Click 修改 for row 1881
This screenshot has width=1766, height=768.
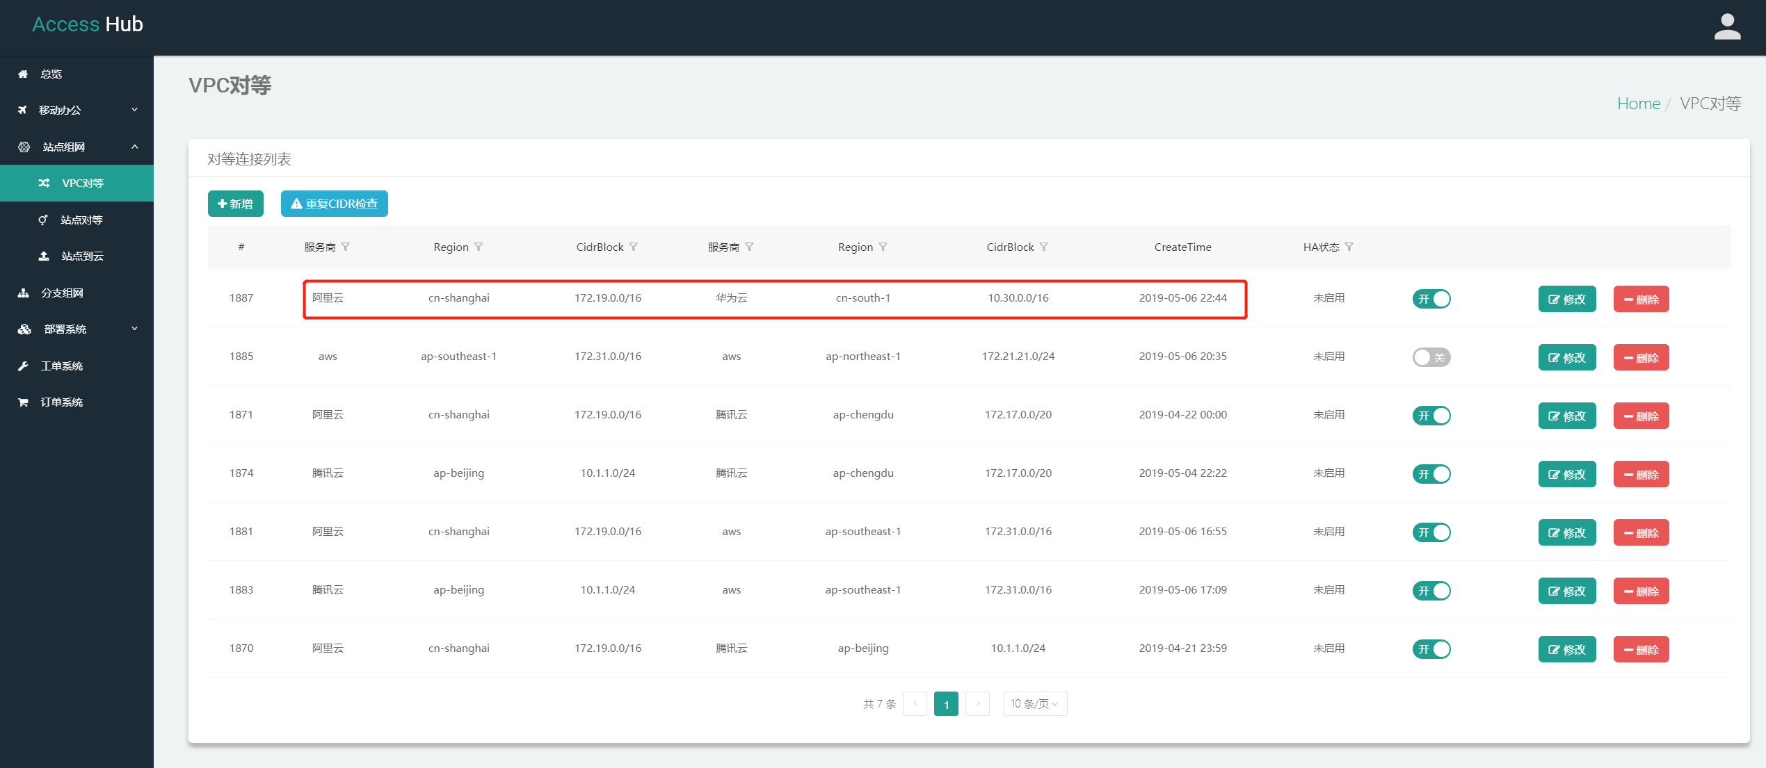(1567, 532)
